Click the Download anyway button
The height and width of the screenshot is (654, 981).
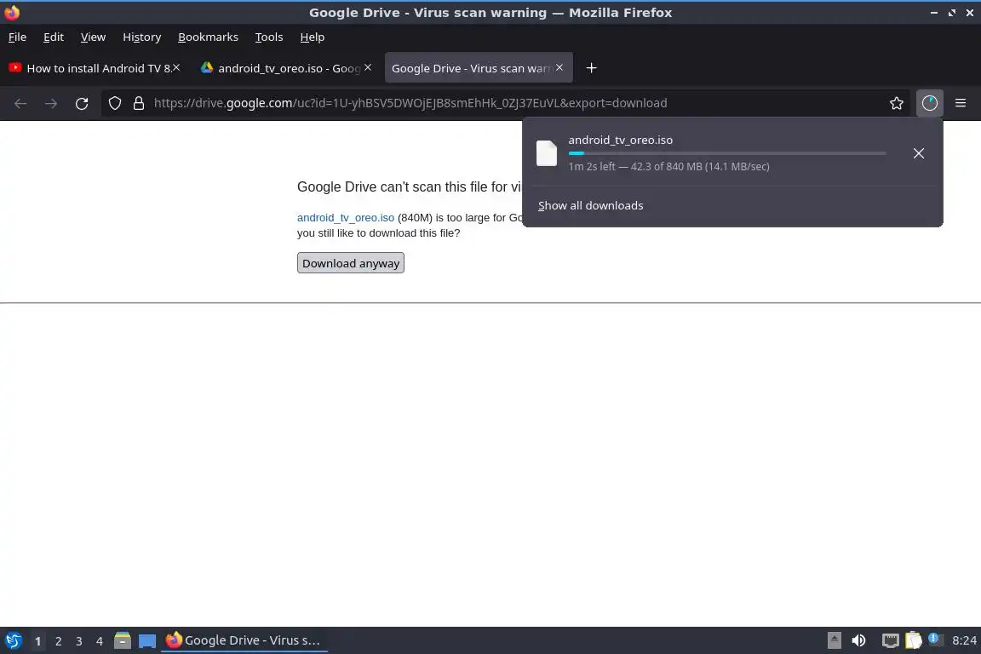tap(350, 263)
